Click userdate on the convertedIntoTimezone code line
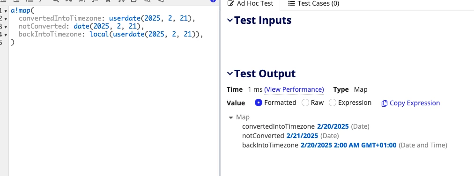 coord(125,19)
